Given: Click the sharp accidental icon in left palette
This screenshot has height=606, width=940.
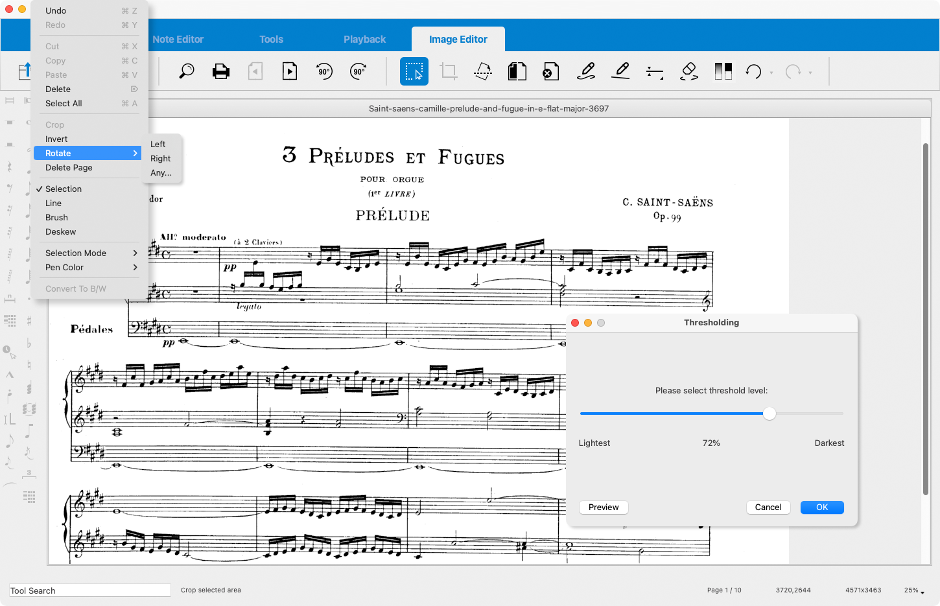Looking at the screenshot, I should point(29,321).
